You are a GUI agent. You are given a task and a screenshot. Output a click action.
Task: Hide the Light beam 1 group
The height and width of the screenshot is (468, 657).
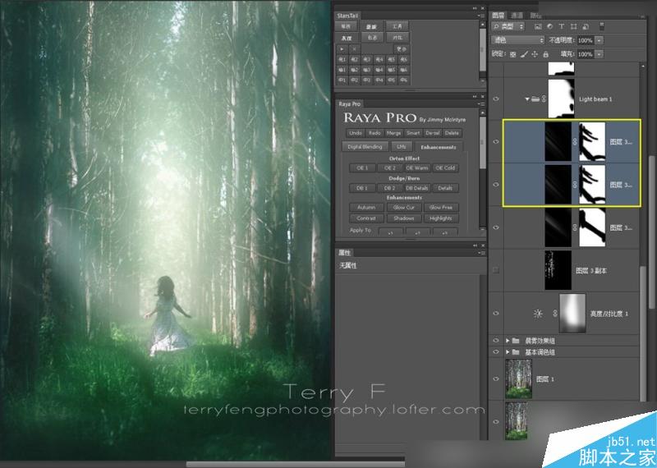coord(496,99)
